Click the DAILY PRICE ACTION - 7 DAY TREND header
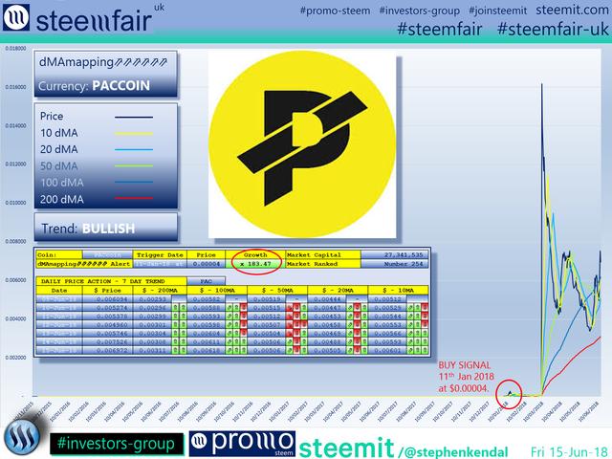 point(111,281)
